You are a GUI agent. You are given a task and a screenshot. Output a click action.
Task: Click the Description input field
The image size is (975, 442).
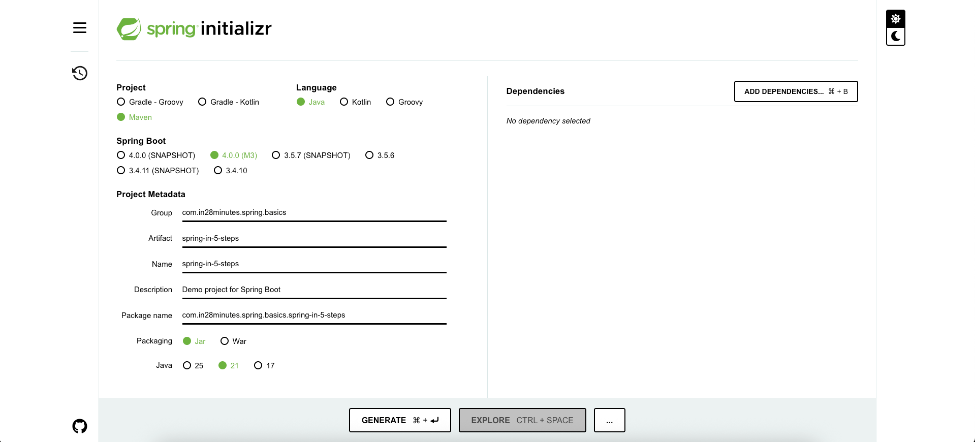[314, 290]
